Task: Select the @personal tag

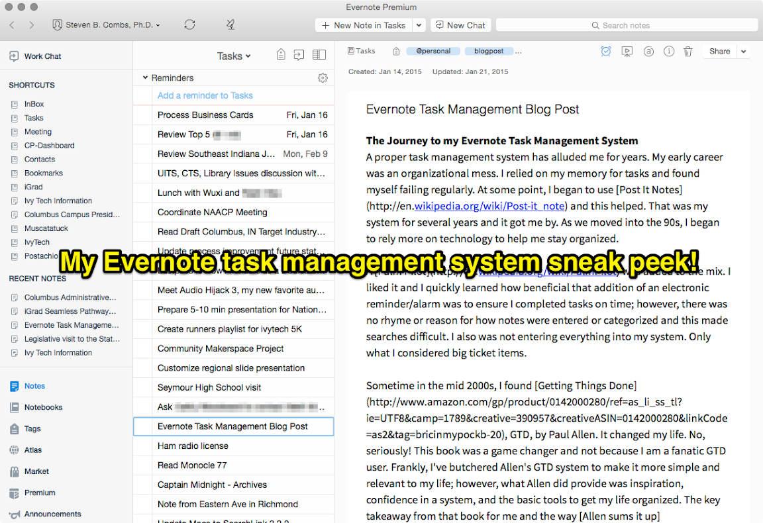Action: pyautogui.click(x=433, y=51)
